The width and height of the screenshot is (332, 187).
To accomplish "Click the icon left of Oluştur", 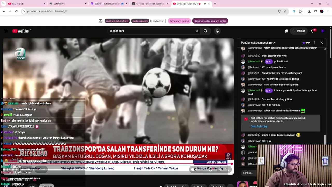I will [x=286, y=31].
